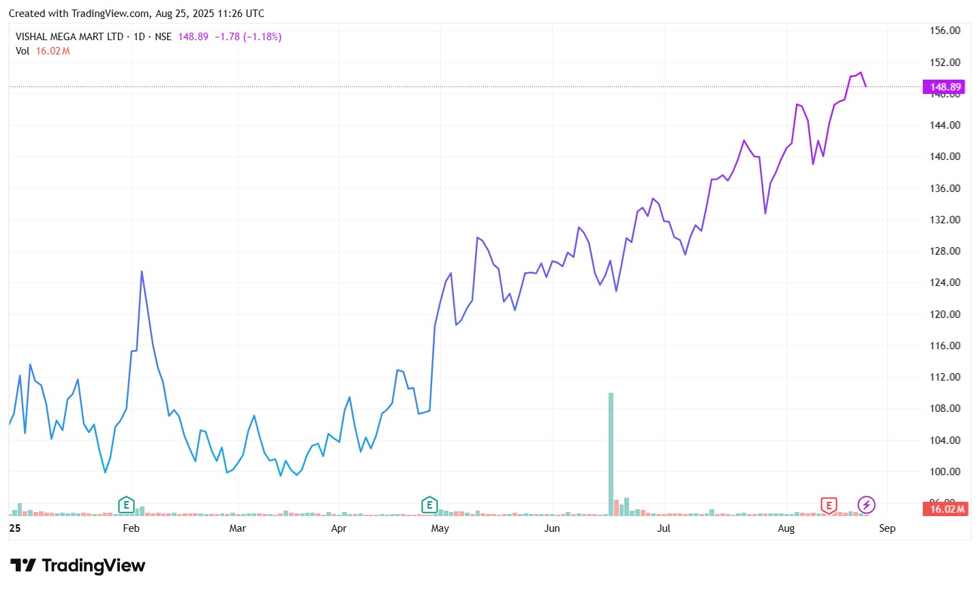This screenshot has height=591, width=980.
Task: Click the 100.00 price axis label
Action: (x=945, y=471)
